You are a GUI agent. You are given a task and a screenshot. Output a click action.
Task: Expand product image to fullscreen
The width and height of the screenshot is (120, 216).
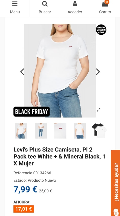point(99,110)
